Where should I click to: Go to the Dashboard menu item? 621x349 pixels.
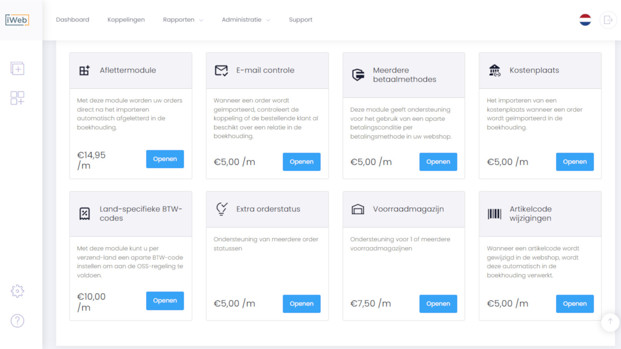73,20
